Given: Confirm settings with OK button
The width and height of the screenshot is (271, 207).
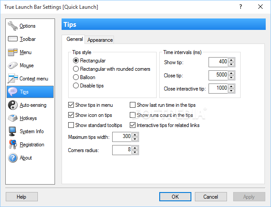Looking at the screenshot, I should [175, 196].
